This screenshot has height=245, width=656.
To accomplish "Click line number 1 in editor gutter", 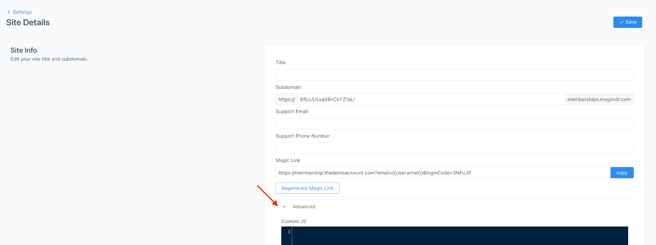I will (x=289, y=232).
